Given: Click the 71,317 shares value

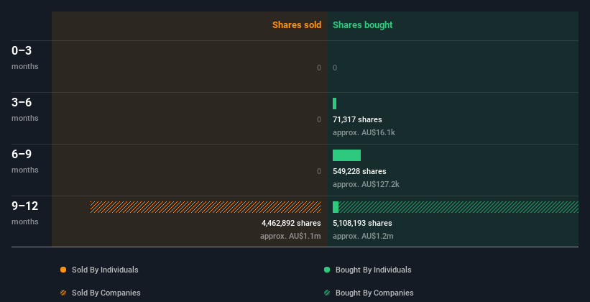Looking at the screenshot, I should (357, 119).
